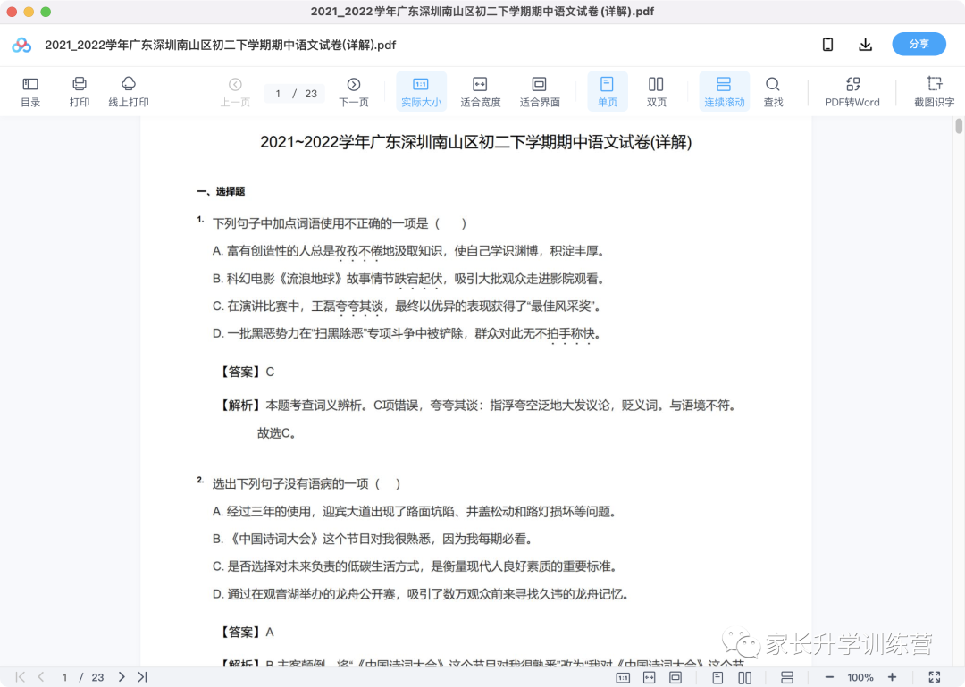Click the vertical scrollbar thumb
Image resolution: width=965 pixels, height=687 pixels.
click(x=959, y=126)
